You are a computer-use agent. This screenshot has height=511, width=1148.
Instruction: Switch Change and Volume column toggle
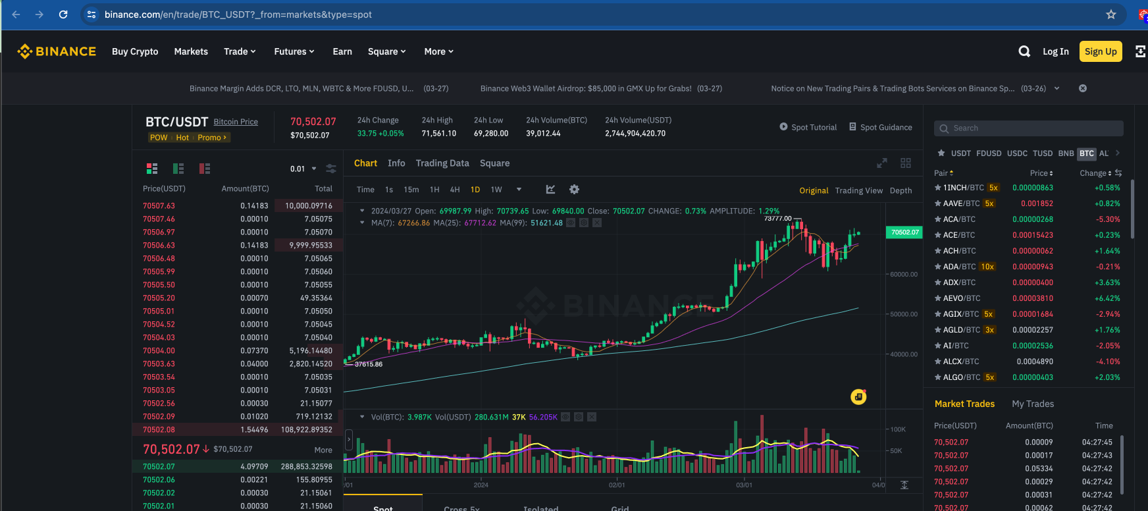[x=1118, y=173]
